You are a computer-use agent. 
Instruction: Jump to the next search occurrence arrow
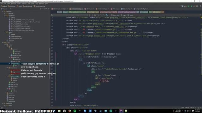92,15
